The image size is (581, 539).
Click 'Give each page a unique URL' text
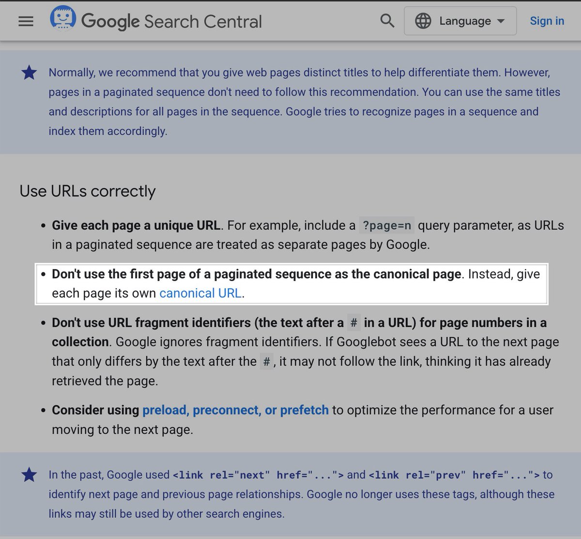pos(136,225)
